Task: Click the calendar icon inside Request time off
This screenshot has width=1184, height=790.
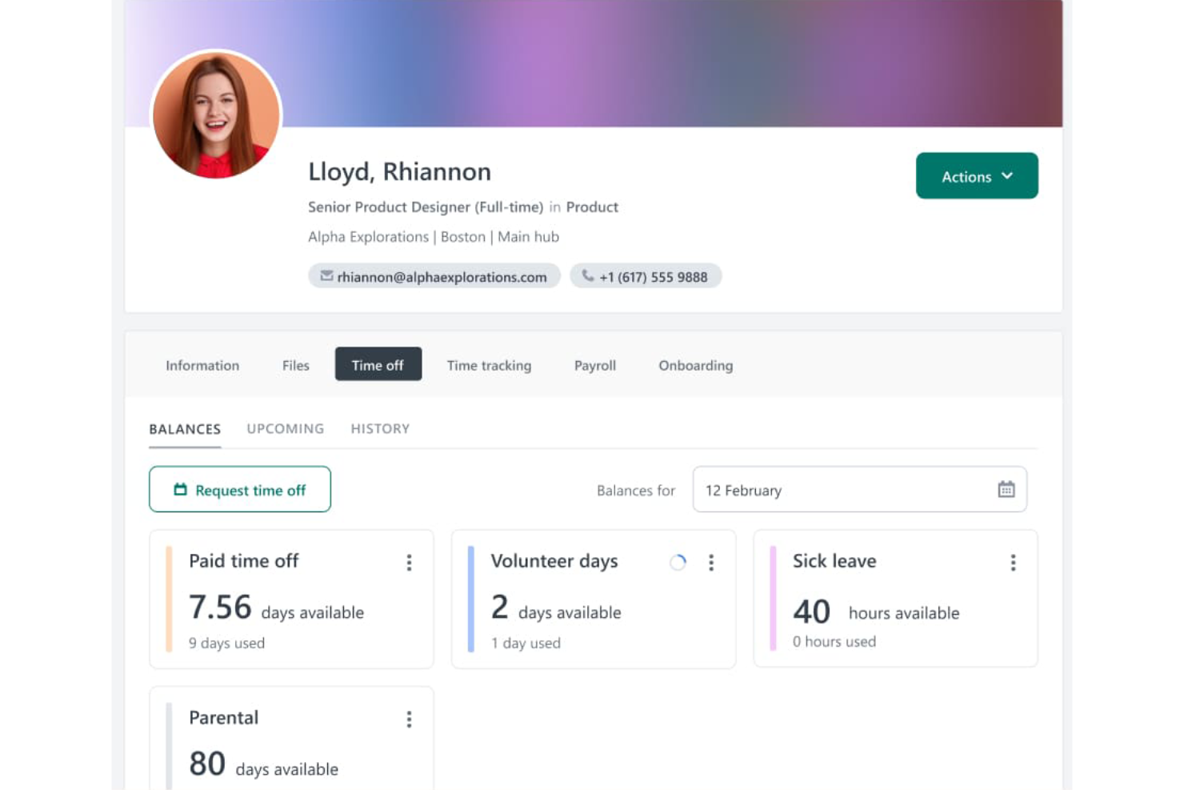Action: coord(179,489)
